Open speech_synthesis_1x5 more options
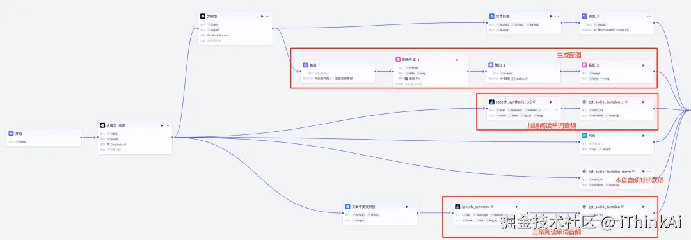Screen dimensions: 691x240 pyautogui.click(x=557, y=102)
